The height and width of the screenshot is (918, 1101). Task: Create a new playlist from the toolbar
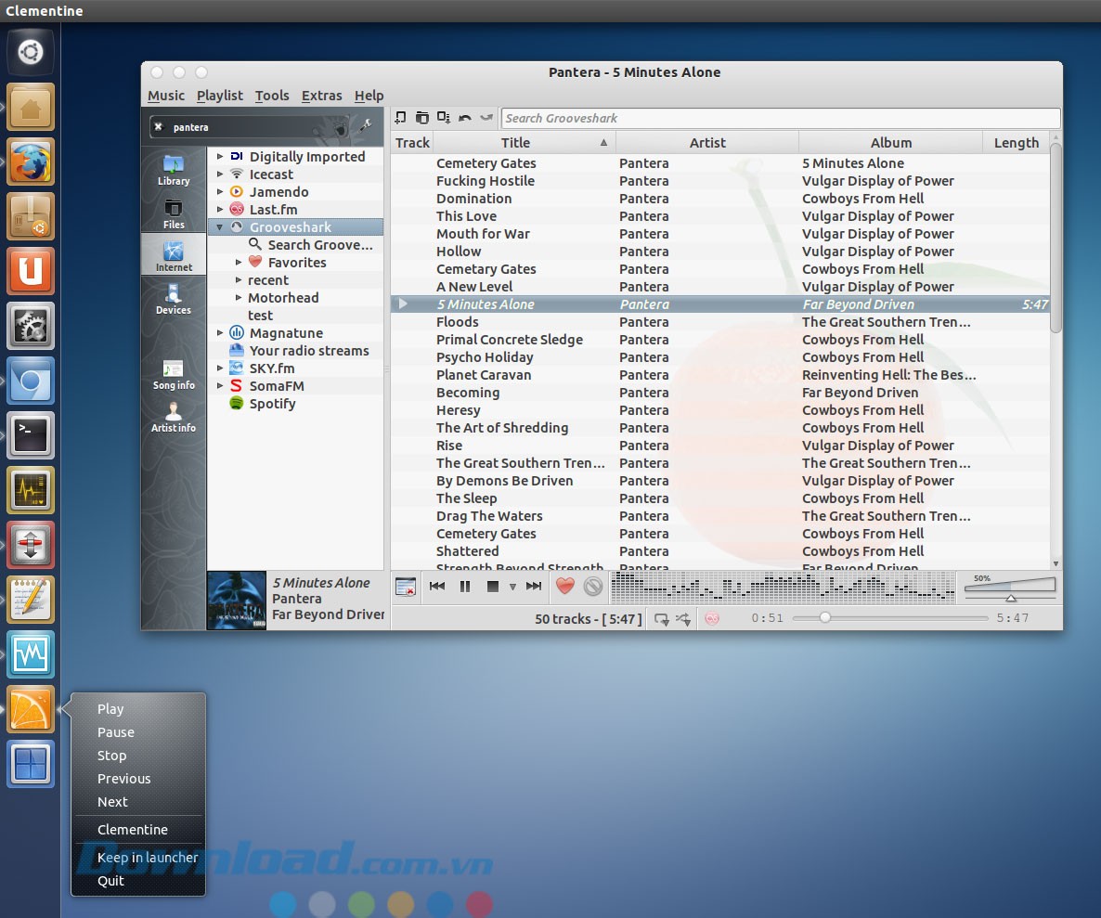click(x=401, y=118)
